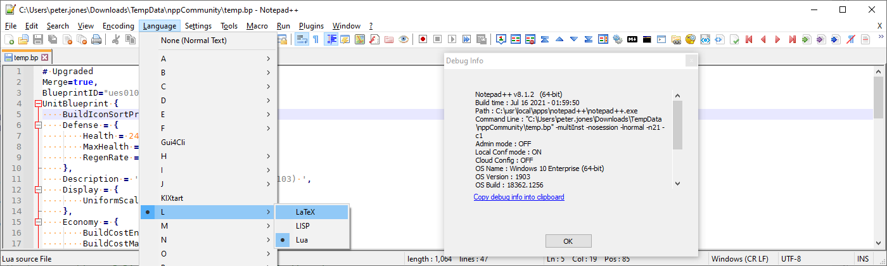The height and width of the screenshot is (266, 887).
Task: Click the blue up-triangle toolbar icon
Action: (559, 39)
